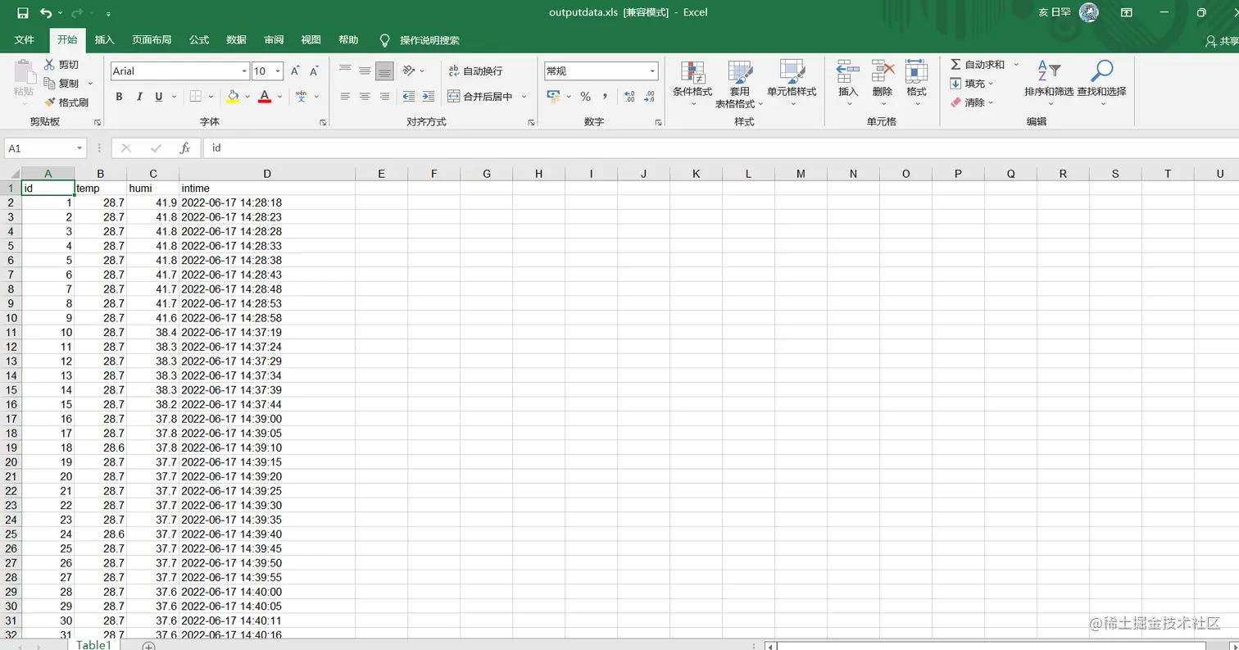Cut the selection with 剪切

[62, 65]
